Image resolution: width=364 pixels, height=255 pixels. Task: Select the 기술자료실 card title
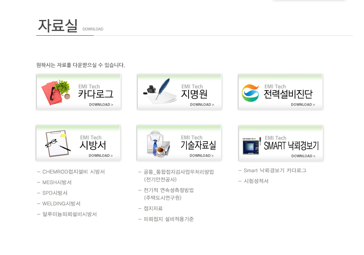pyautogui.click(x=198, y=145)
